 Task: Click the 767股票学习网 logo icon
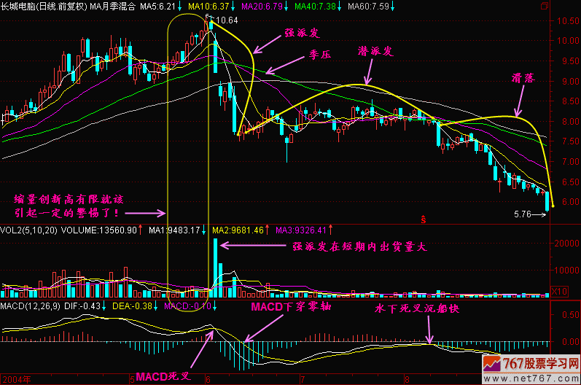tap(504, 363)
